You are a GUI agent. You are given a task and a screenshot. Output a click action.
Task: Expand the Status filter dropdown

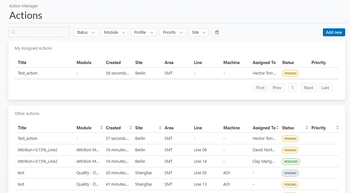[86, 32]
